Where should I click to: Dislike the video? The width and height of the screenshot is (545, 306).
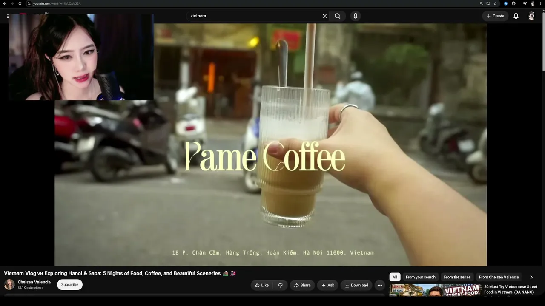[x=280, y=285]
